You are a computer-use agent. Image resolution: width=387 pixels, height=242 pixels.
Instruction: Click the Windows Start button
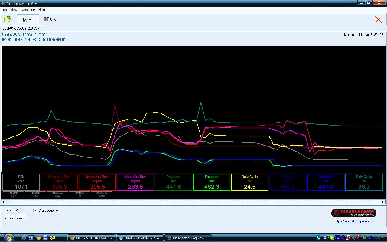click(8, 237)
